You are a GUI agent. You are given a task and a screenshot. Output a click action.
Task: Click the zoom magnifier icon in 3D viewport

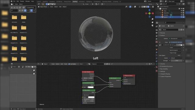pyautogui.click(x=152, y=19)
